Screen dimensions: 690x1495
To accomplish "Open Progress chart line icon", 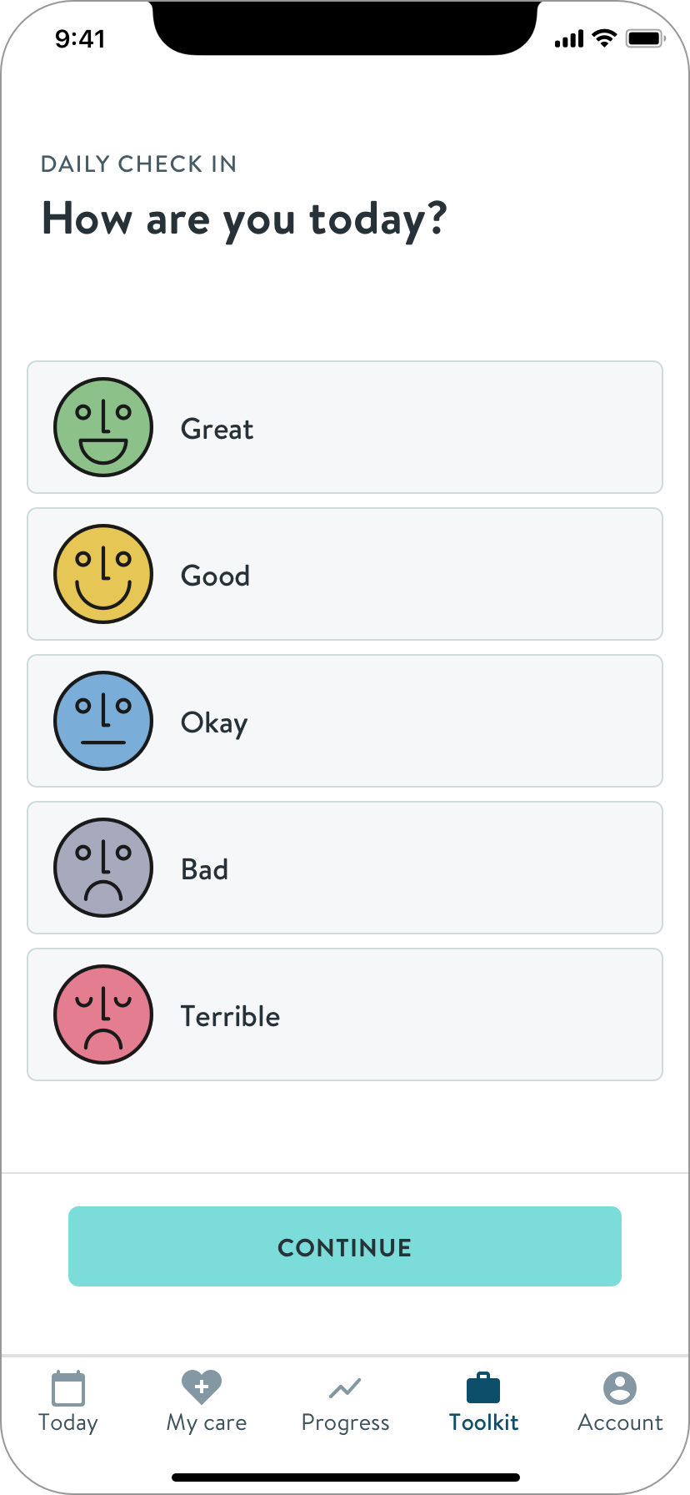I will click(345, 1388).
